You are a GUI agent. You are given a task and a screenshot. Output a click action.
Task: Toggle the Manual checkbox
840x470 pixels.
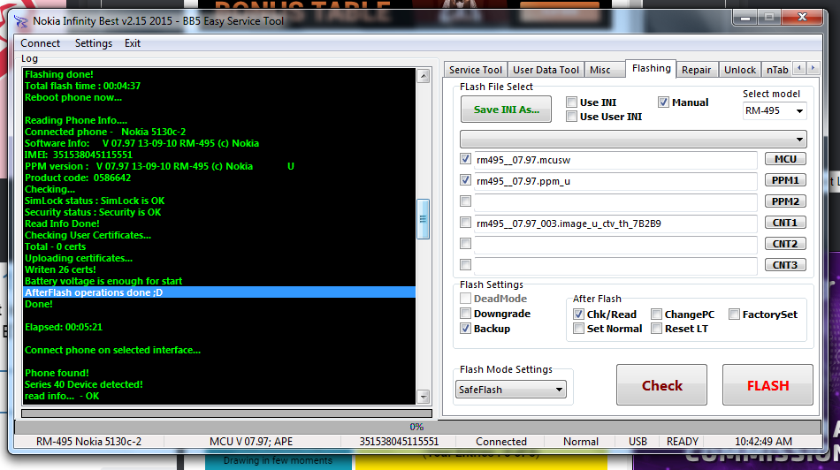click(663, 102)
